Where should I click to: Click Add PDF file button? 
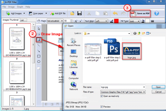(x=58, y=14)
